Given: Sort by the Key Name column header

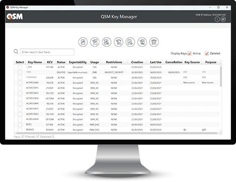Looking at the screenshot, I should coord(35,62).
